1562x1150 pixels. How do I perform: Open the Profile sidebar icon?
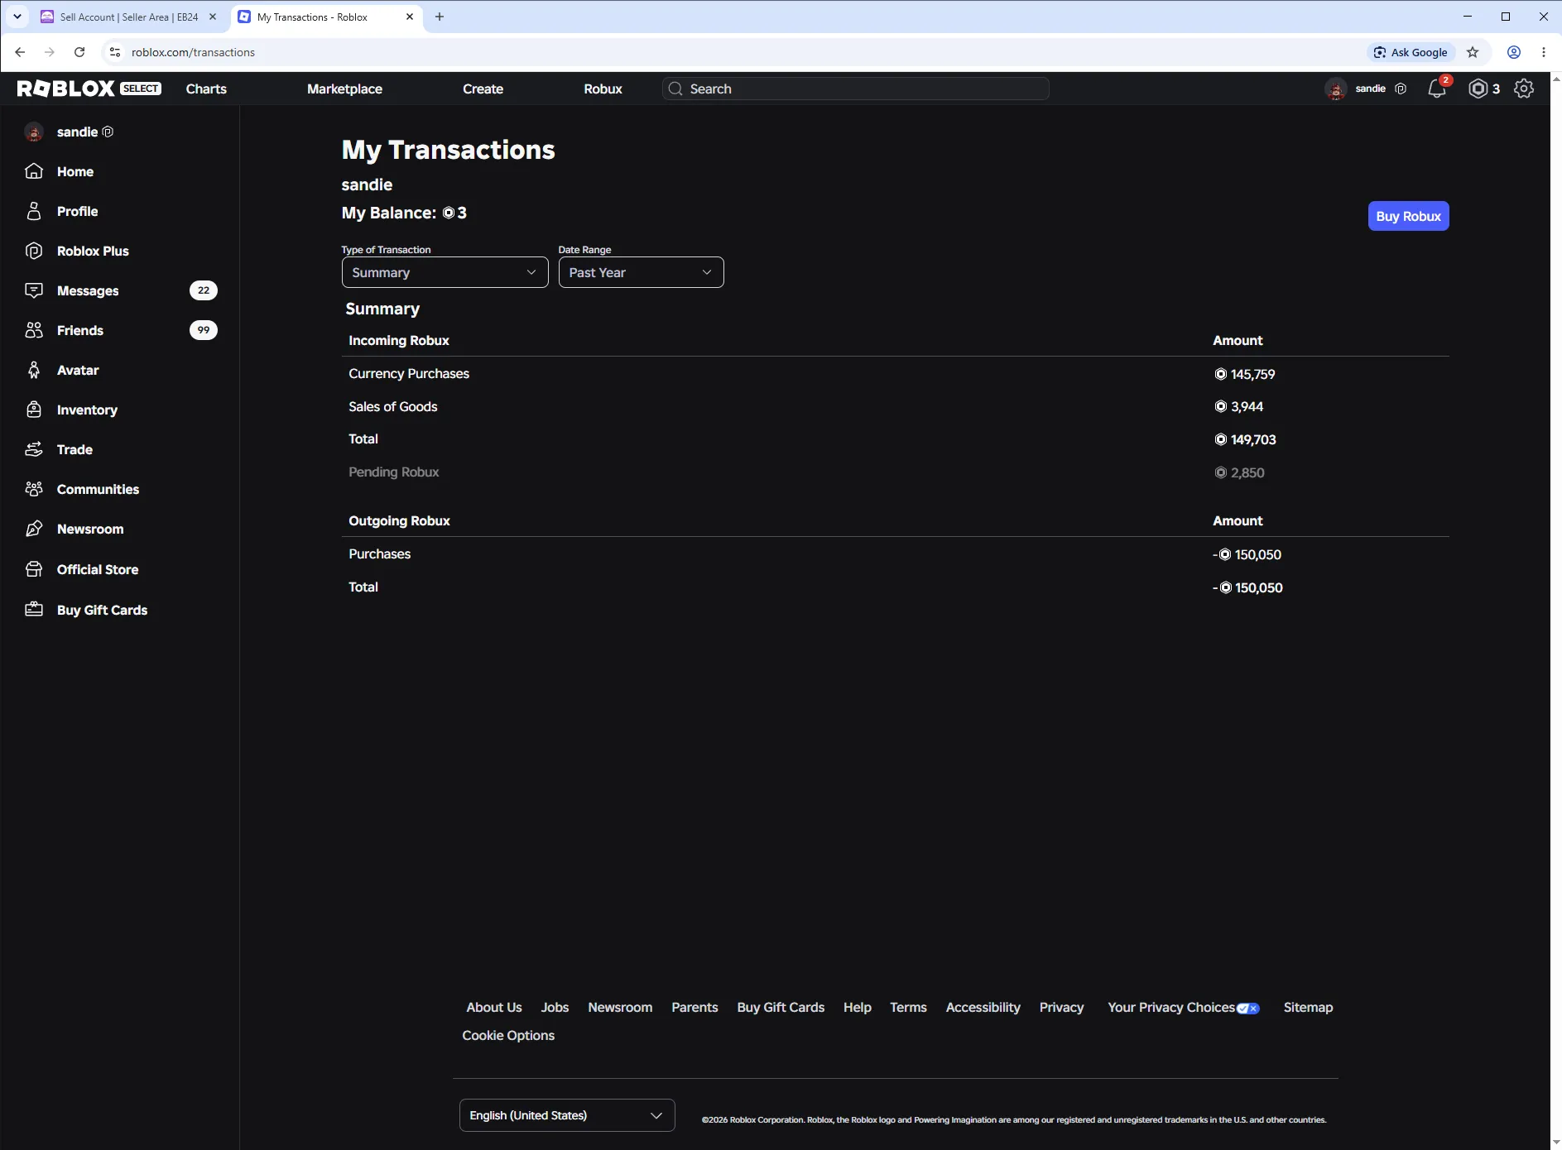click(34, 211)
